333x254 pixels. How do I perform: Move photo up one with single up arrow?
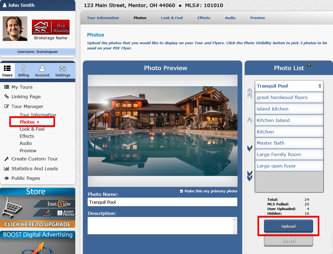250,120
